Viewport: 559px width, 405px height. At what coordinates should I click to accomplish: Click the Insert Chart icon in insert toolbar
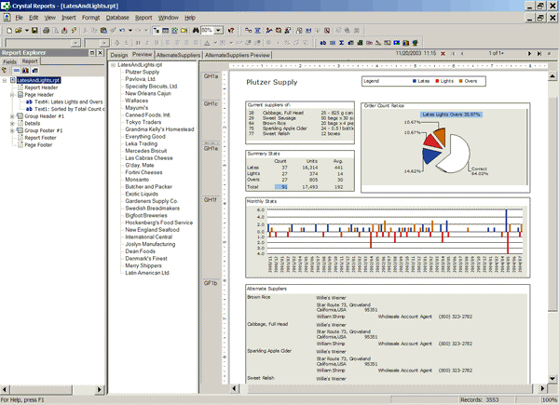point(405,43)
